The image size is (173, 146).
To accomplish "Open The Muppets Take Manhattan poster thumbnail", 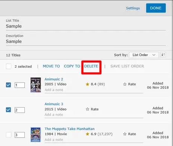I will click(x=36, y=135).
